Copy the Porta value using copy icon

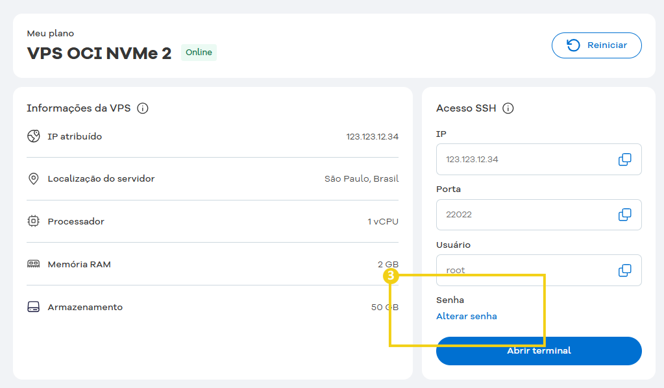pyautogui.click(x=624, y=215)
